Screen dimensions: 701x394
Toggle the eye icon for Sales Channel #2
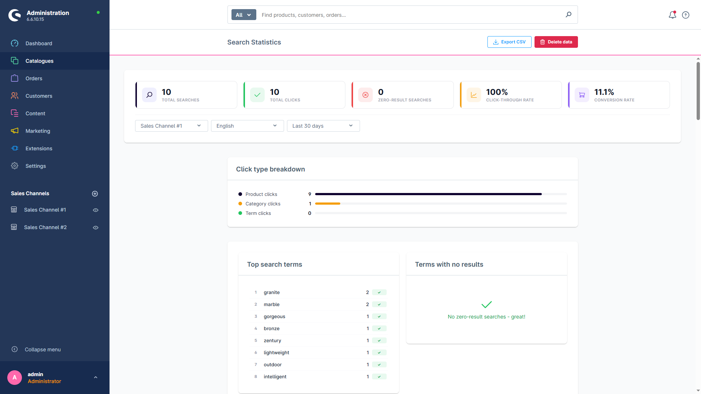96,228
